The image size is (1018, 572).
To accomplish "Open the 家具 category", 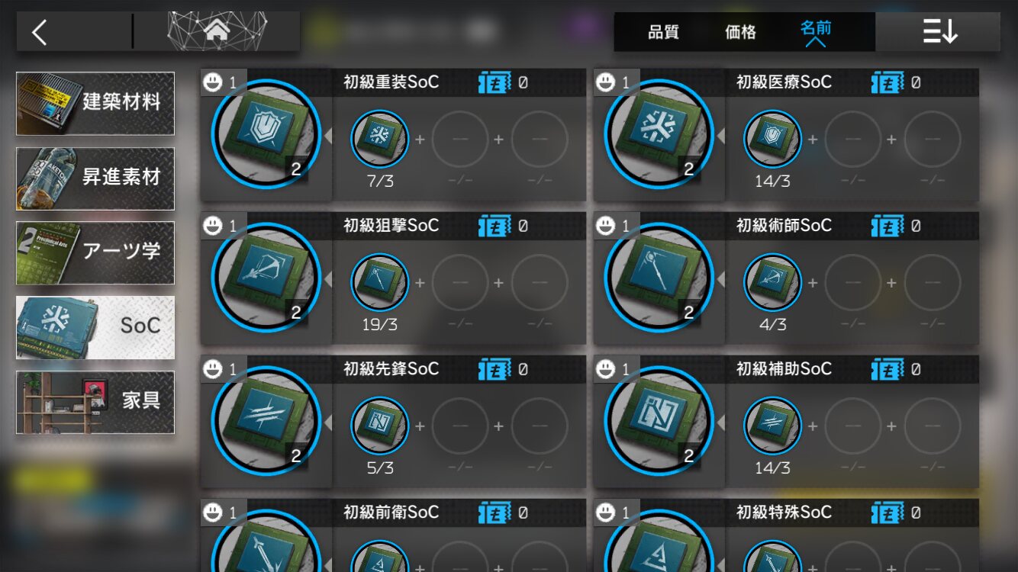I will [x=95, y=402].
